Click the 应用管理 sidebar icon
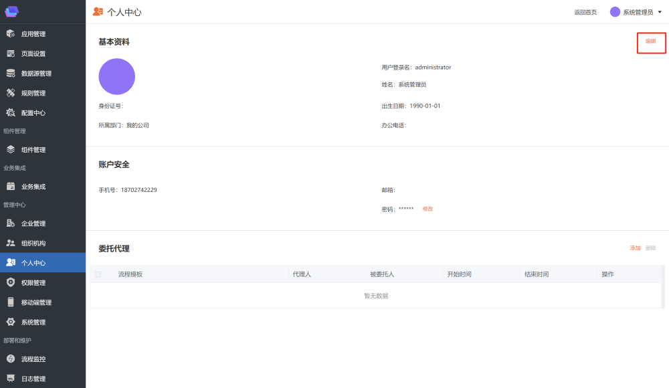This screenshot has width=669, height=388. coord(11,34)
